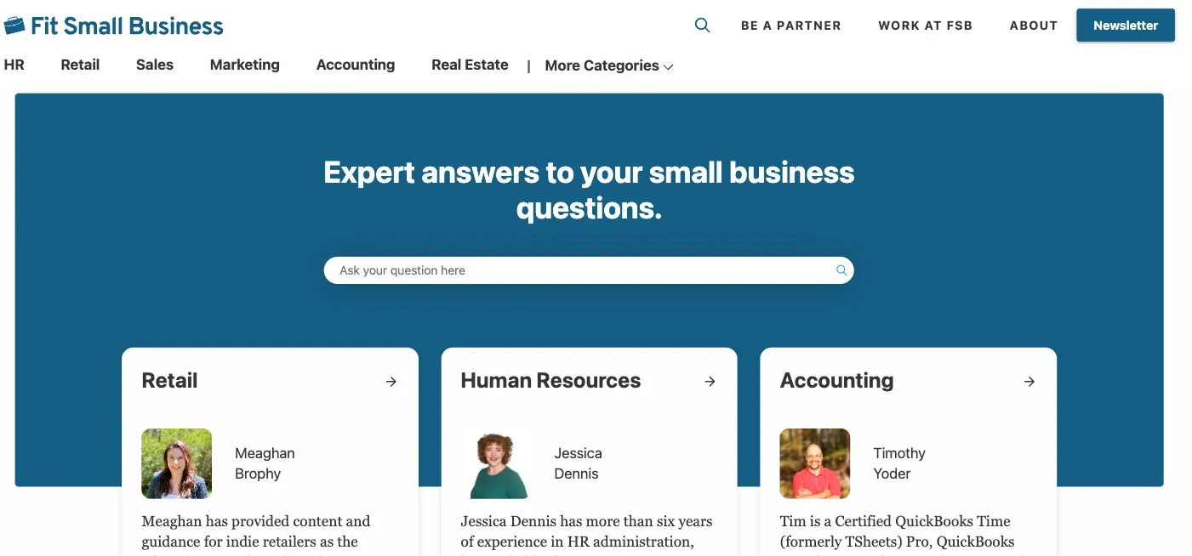Click Meaghan Brophy's profile photo
The image size is (1192, 556).
(176, 463)
